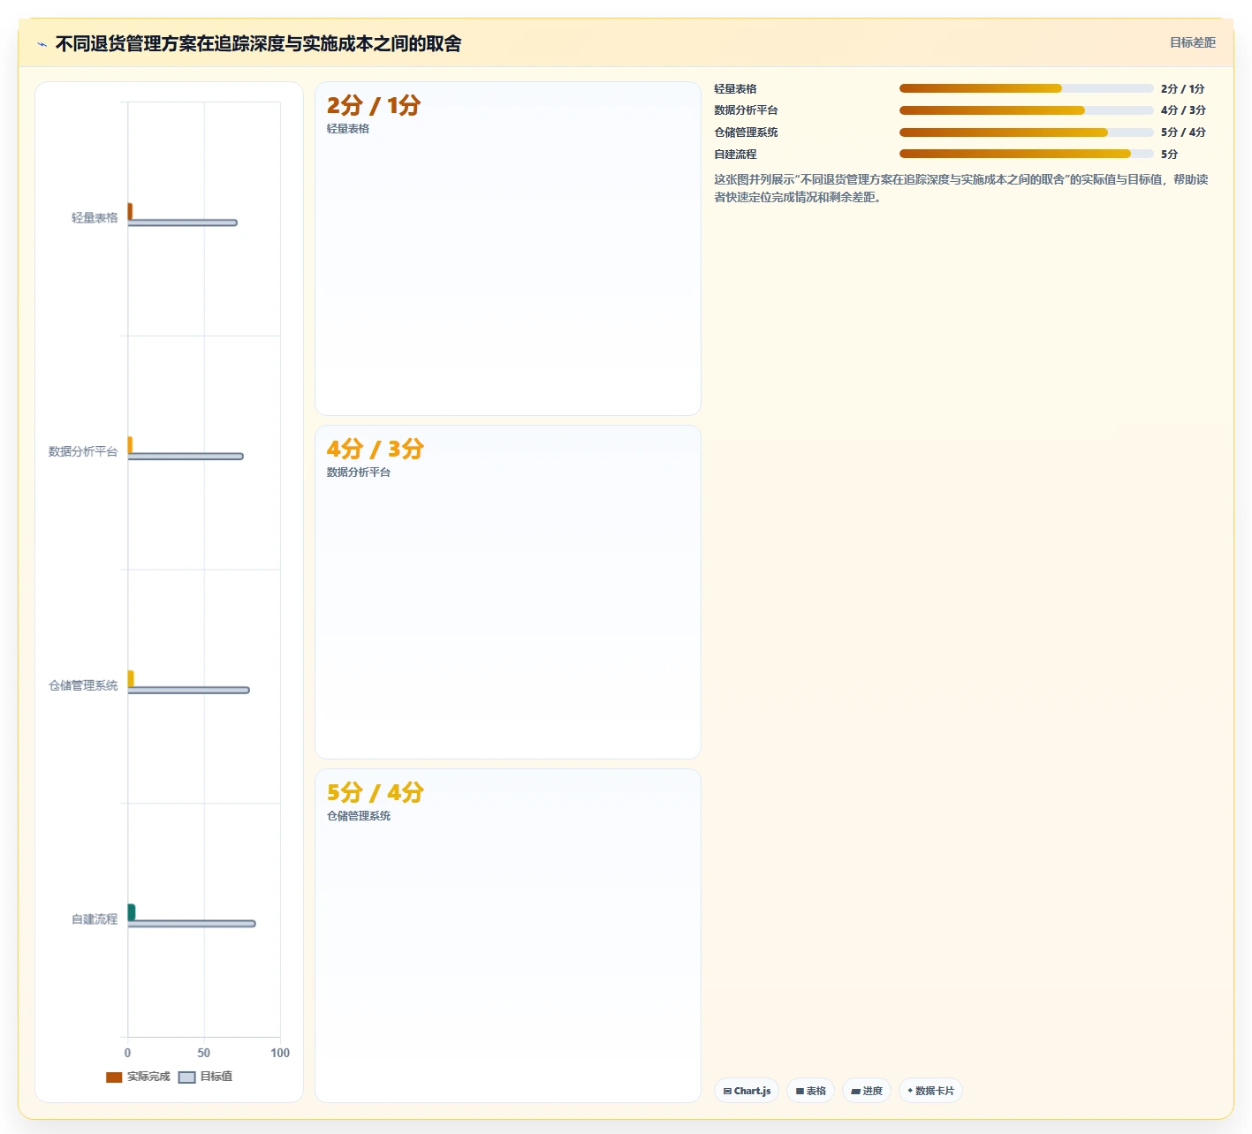Click the 仓储管理系统 progress bar

(1027, 132)
